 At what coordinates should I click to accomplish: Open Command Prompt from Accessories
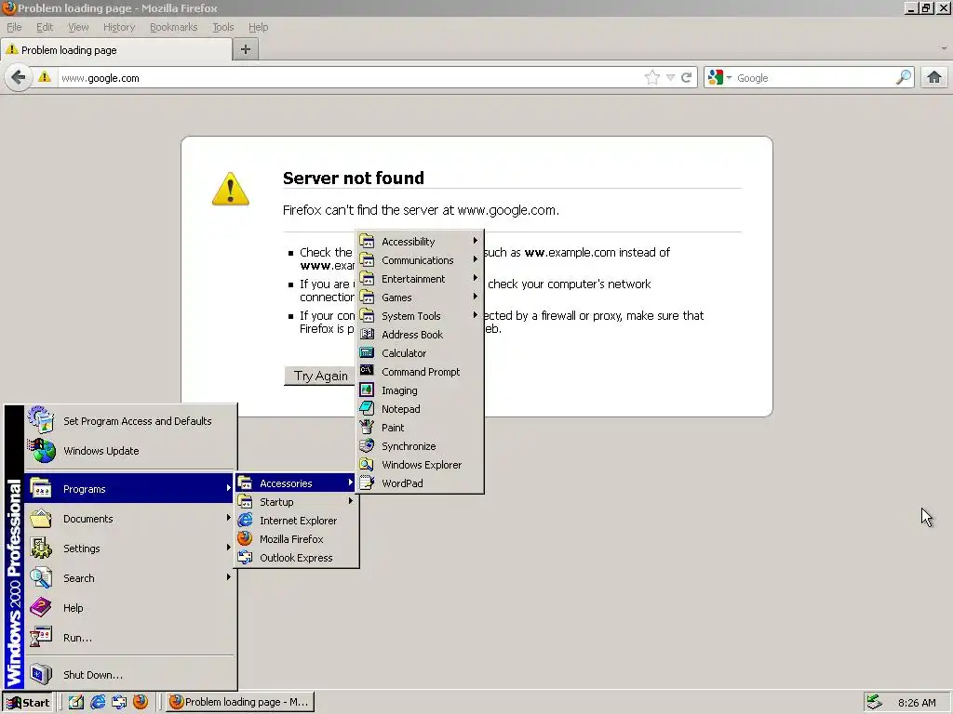click(x=420, y=372)
